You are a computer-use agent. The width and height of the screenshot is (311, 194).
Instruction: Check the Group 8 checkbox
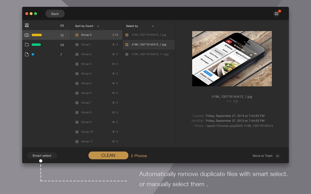click(77, 112)
